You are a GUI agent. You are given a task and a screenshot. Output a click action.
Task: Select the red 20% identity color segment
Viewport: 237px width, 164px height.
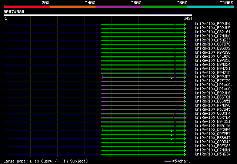coord(27,7)
